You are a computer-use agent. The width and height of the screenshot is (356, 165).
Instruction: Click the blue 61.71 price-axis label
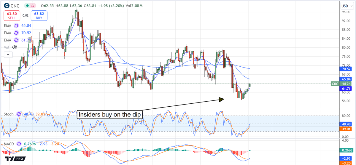pos(346,89)
